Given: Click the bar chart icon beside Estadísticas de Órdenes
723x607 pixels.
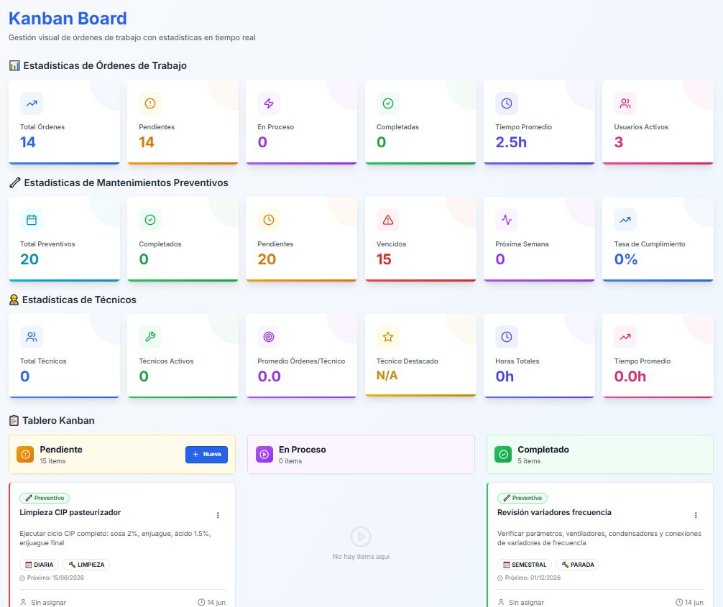Looking at the screenshot, I should tap(14, 65).
